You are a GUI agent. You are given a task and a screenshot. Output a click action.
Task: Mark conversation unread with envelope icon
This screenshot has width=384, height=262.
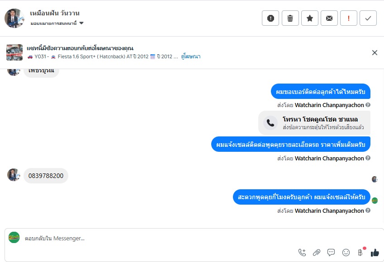point(329,18)
